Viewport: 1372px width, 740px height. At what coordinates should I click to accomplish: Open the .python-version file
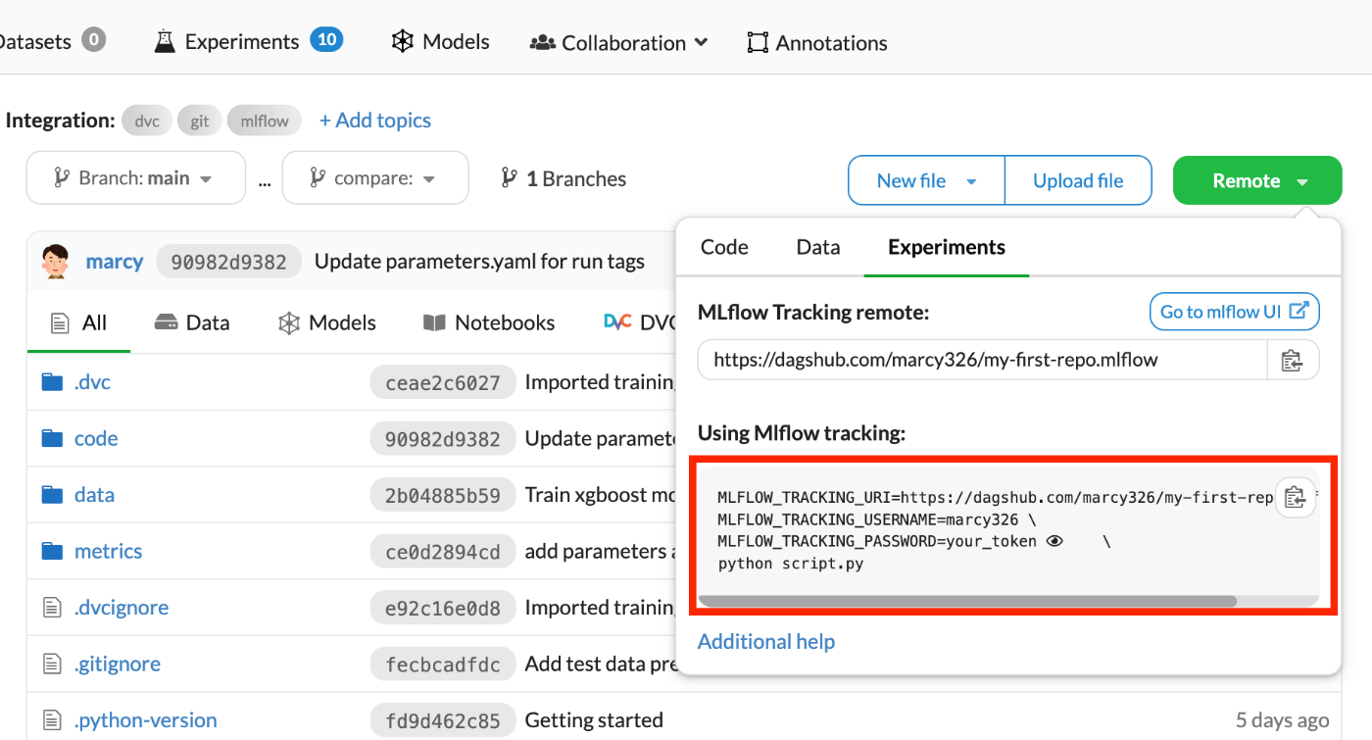(145, 720)
